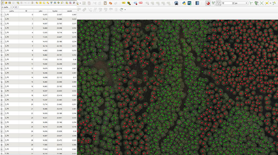Toggle tracing icon at toolbar end
The image size is (278, 155).
274,3
